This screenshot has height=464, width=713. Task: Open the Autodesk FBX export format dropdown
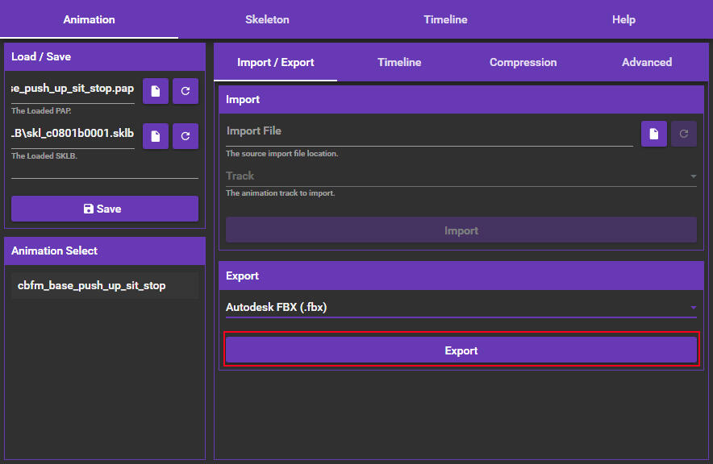[x=461, y=307]
